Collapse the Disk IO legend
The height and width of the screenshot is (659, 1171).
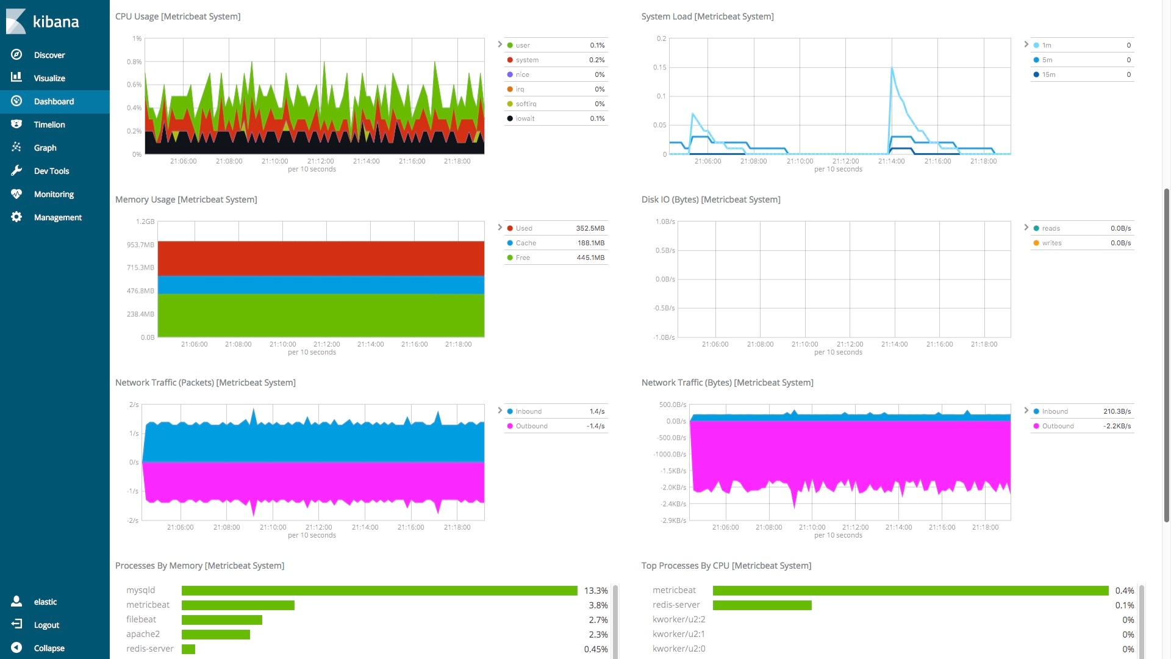(x=1026, y=227)
